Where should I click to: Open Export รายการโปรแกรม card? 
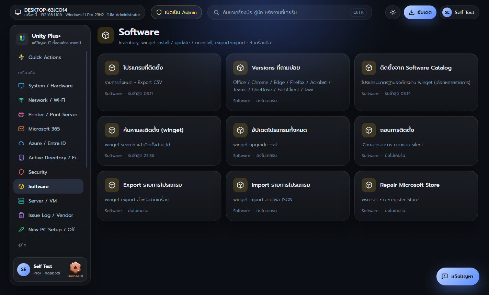pyautogui.click(x=159, y=196)
